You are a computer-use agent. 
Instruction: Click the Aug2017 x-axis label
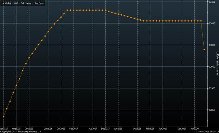[93, 129]
